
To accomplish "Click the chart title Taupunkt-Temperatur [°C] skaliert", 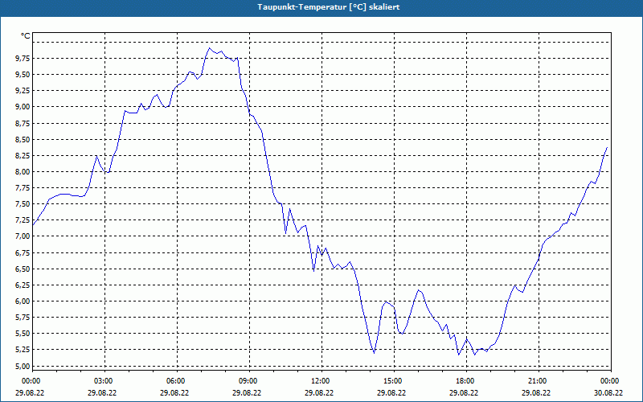I will point(329,7).
